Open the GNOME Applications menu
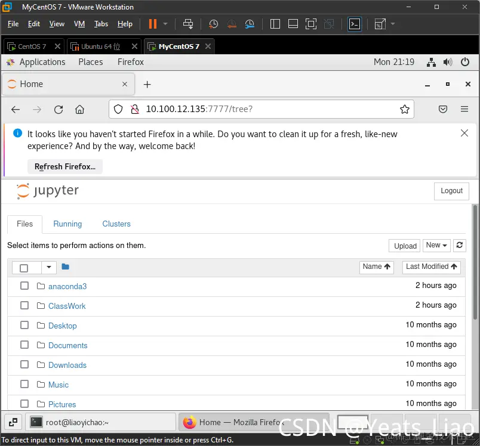 coord(42,62)
